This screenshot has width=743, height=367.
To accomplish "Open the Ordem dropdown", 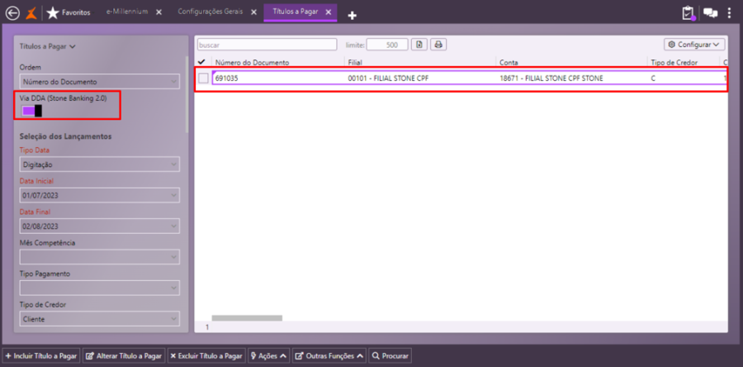I will (x=100, y=82).
